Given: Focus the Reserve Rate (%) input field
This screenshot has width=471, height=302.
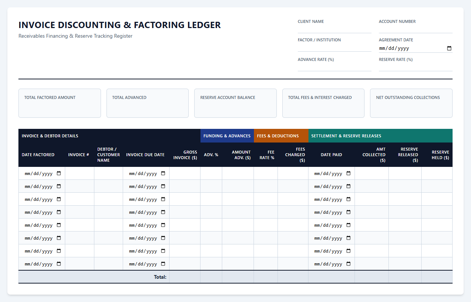Looking at the screenshot, I should tap(416, 67).
